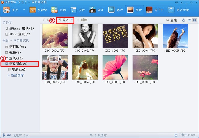Select the IMG_0008.JPG flower thumbnail

(115, 67)
